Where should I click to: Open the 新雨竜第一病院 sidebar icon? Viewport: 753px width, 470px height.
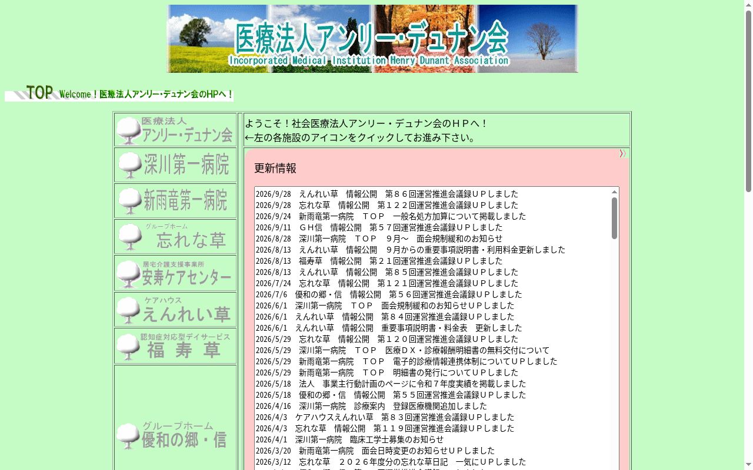(x=175, y=201)
